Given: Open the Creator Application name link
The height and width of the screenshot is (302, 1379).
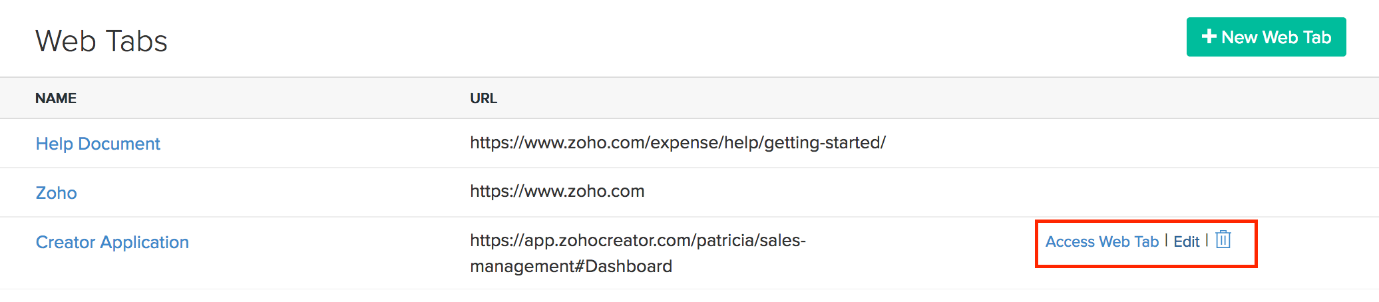Looking at the screenshot, I should [112, 242].
